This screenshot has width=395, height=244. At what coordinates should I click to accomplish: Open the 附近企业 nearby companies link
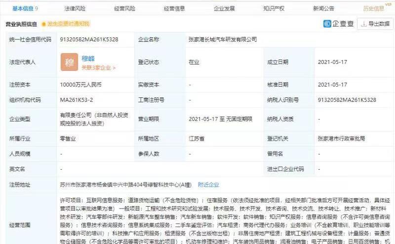(208, 184)
